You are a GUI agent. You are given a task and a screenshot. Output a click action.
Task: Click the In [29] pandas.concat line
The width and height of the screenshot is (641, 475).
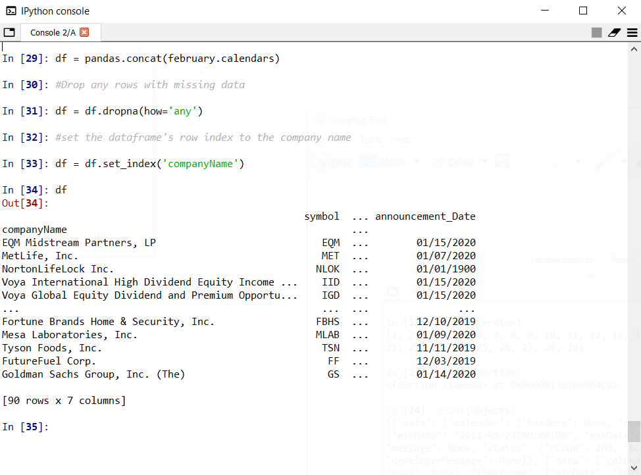pyautogui.click(x=141, y=59)
